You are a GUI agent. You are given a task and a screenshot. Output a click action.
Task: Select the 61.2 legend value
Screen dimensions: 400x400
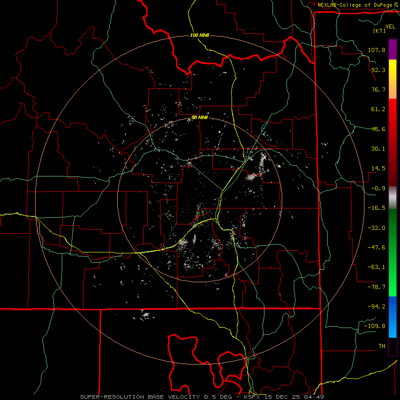click(378, 109)
